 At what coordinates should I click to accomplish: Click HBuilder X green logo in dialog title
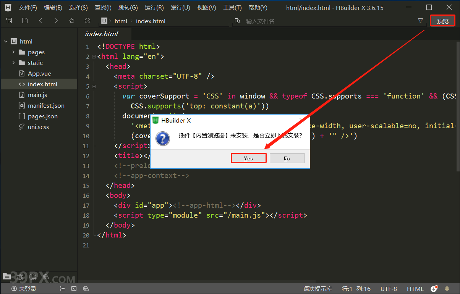tap(155, 120)
